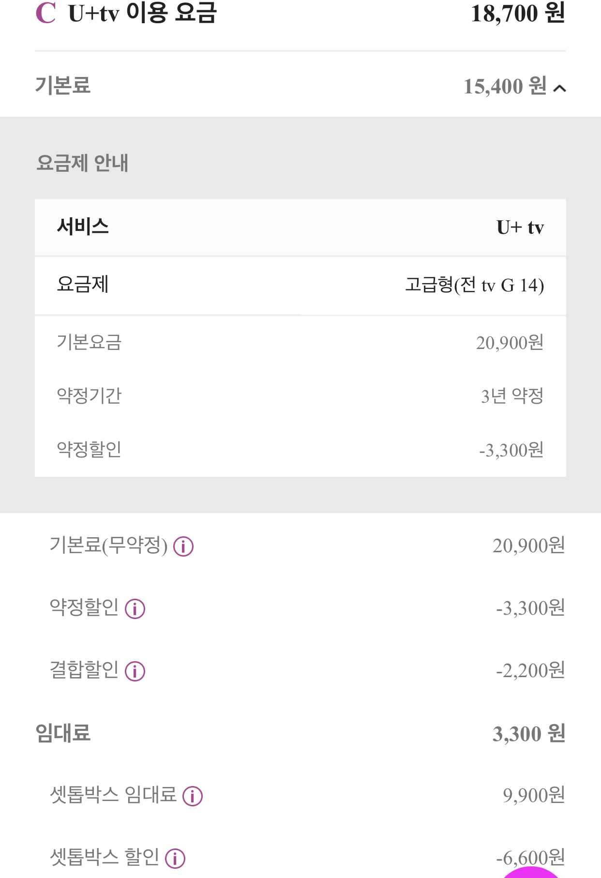Tap the 임대료 section heading
601x878 pixels.
click(63, 733)
